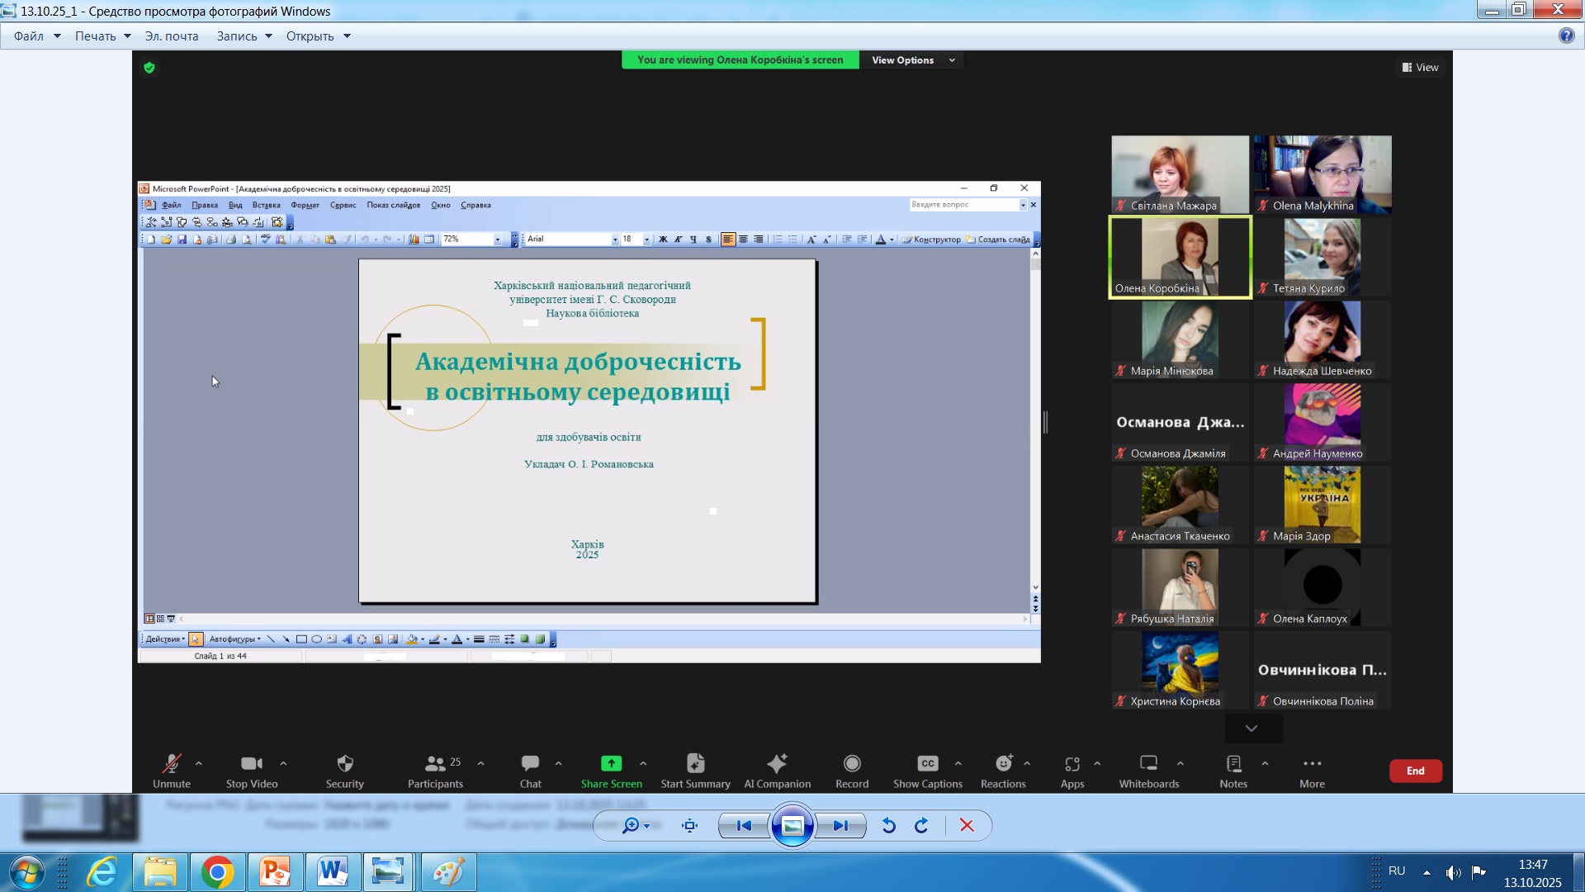Viewport: 1585px width, 892px height.
Task: Click the Actual size fit icon
Action: tap(690, 825)
